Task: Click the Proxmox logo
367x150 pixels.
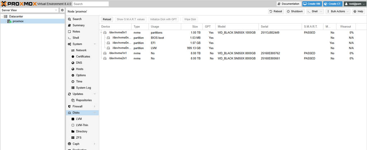Action: [19, 4]
